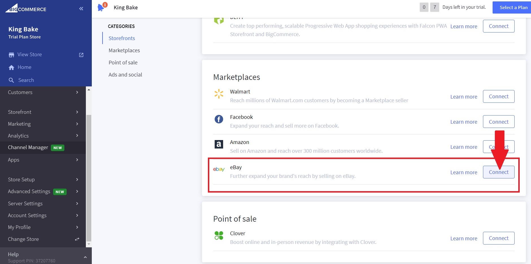The width and height of the screenshot is (531, 264).
Task: Expand the Marketing submenu arrow
Action: point(77,124)
